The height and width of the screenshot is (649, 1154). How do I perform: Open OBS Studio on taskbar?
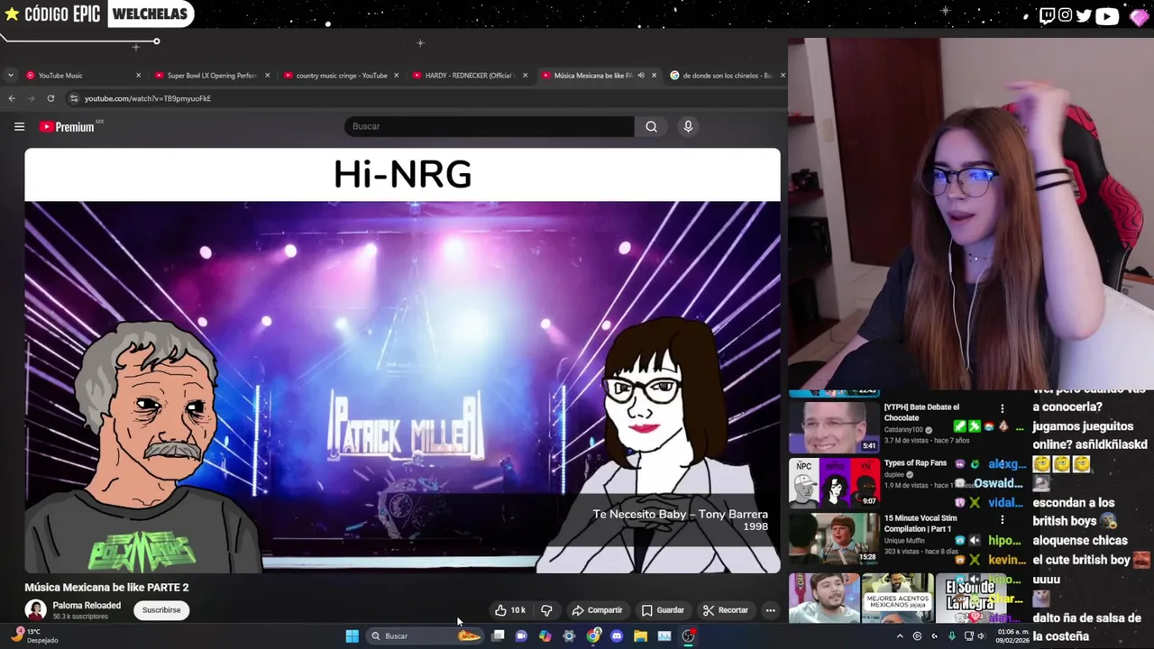[689, 636]
